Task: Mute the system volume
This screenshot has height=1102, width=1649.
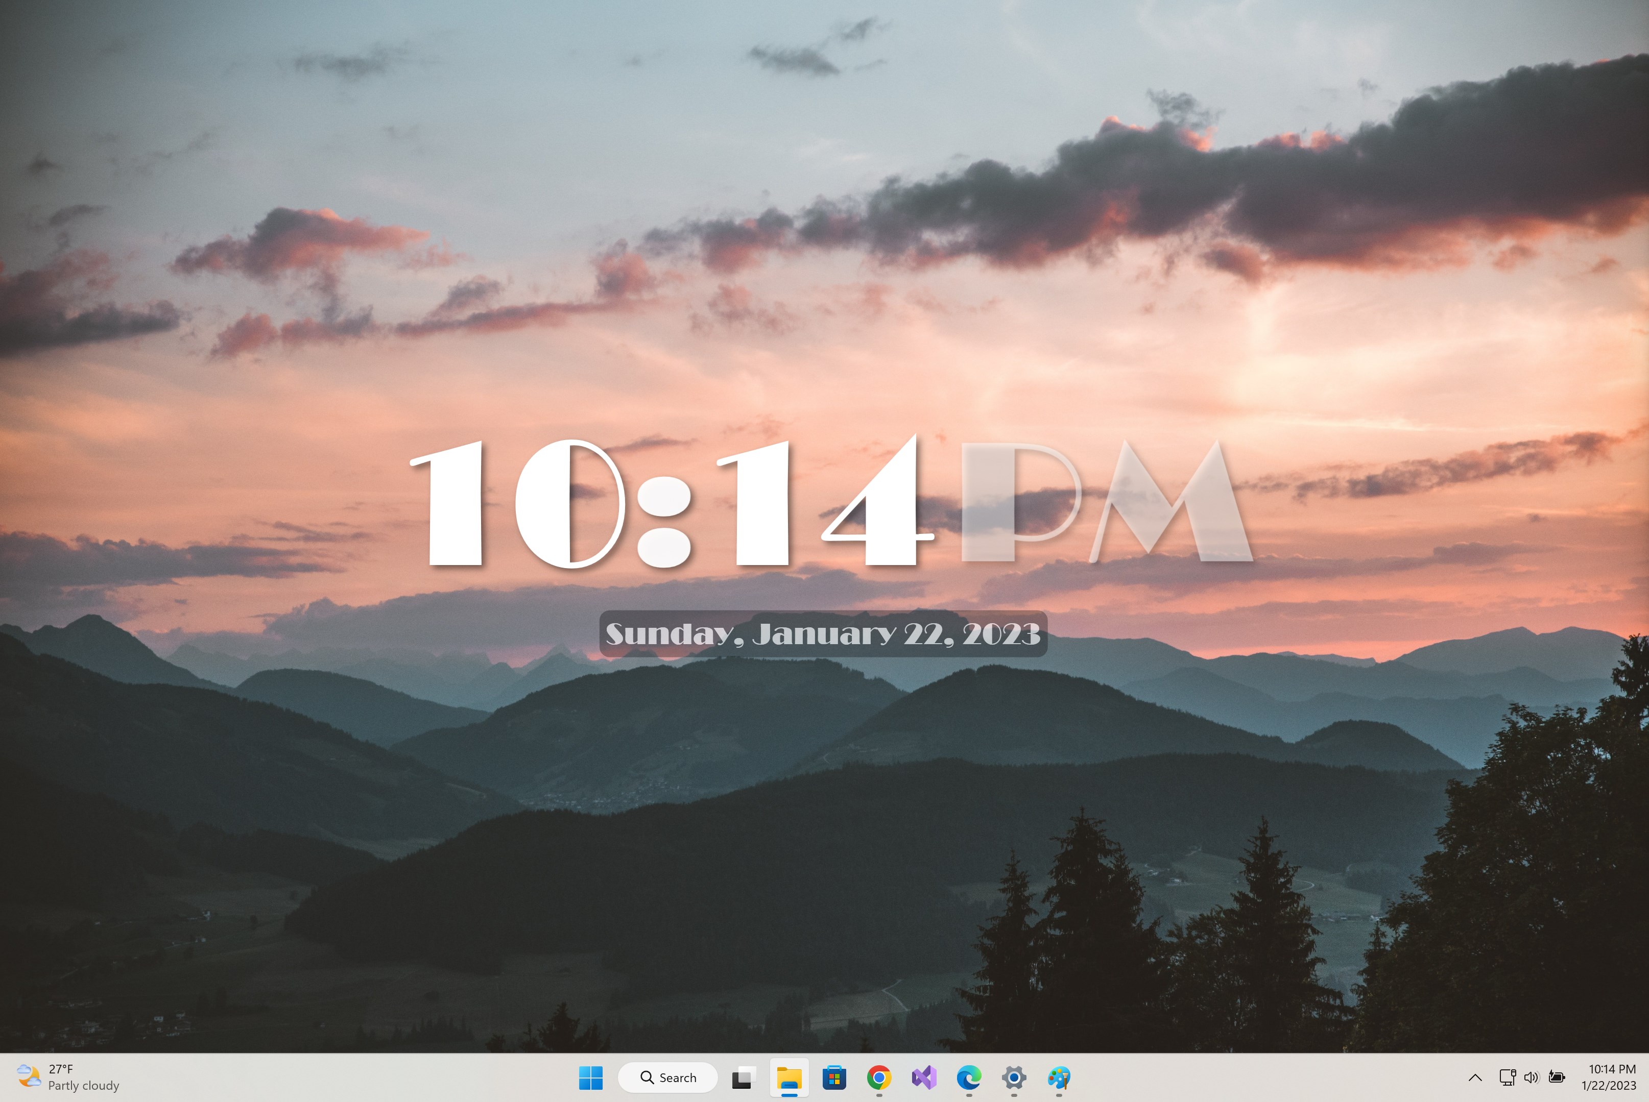Action: coord(1532,1077)
